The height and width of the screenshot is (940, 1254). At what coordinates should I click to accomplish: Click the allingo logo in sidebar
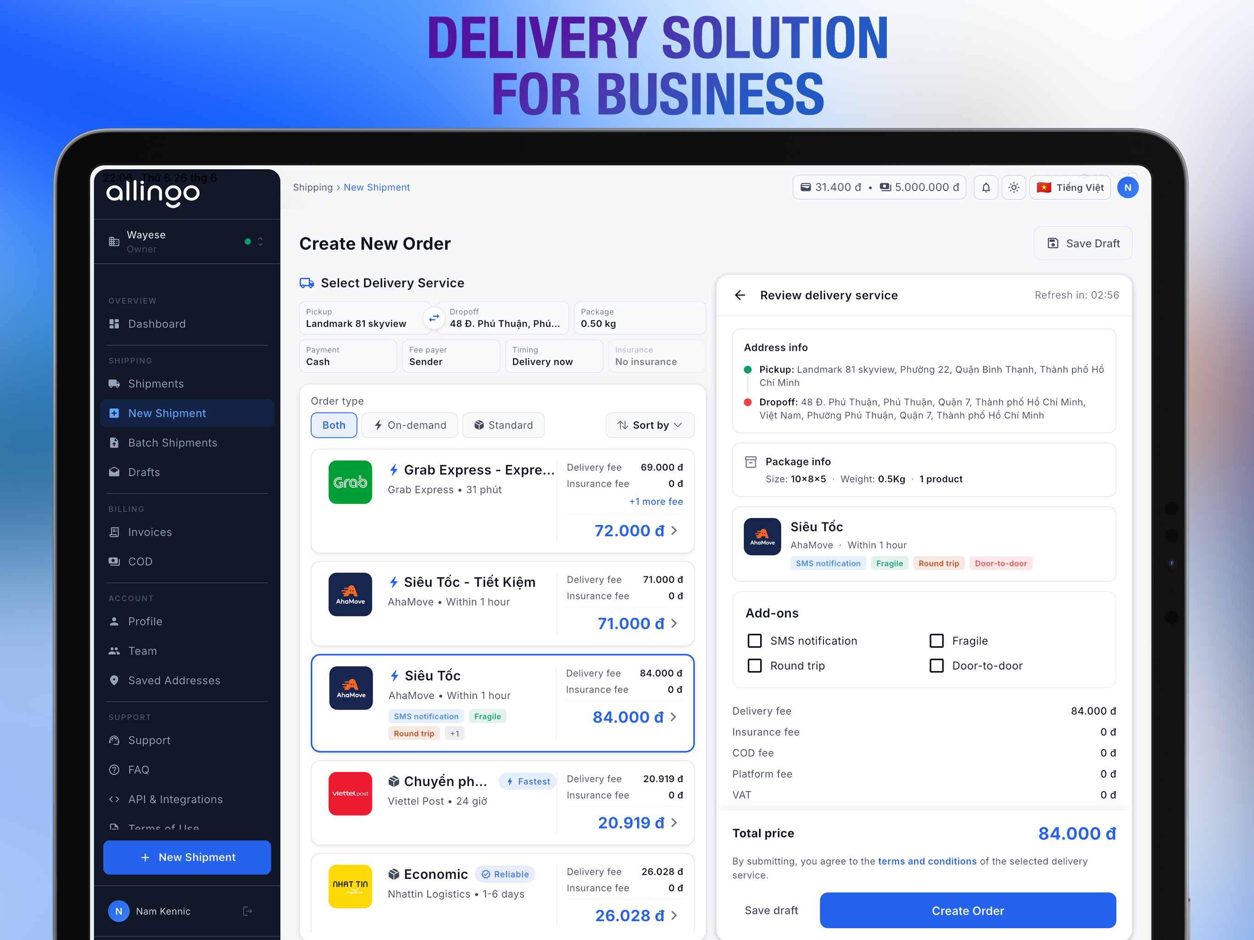pos(153,193)
